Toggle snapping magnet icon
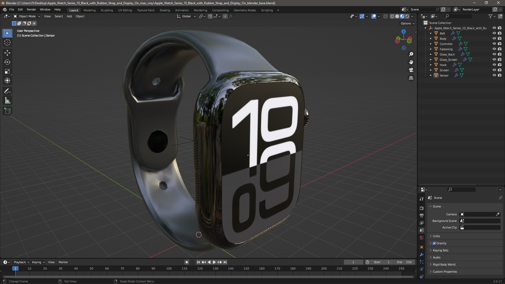This screenshot has height=284, width=505. (x=210, y=16)
